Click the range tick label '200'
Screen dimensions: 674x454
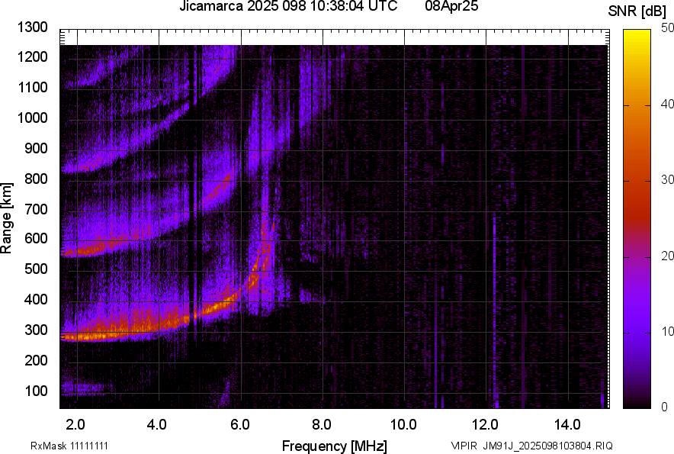(36, 360)
